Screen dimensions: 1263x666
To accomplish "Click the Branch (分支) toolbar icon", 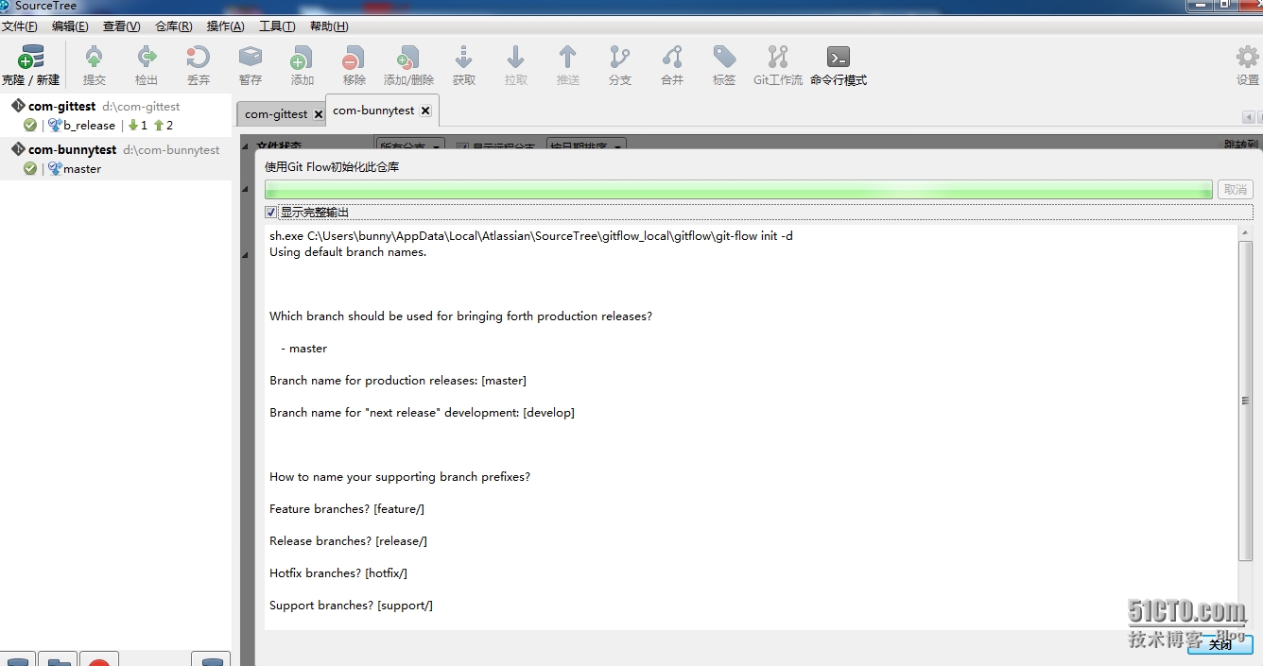I will pos(620,58).
